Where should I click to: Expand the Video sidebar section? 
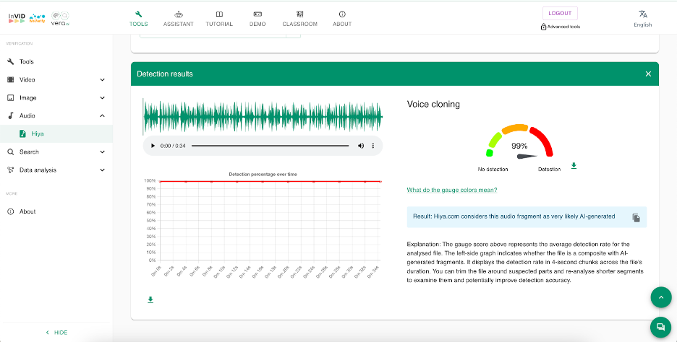[56, 79]
